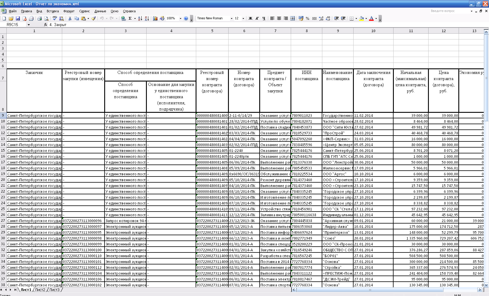
Task: Click the Format Painter brush icon
Action: click(93, 18)
